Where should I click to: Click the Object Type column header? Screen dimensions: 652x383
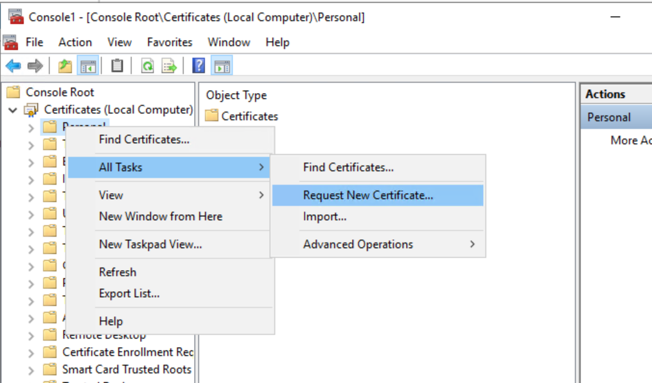click(x=236, y=95)
